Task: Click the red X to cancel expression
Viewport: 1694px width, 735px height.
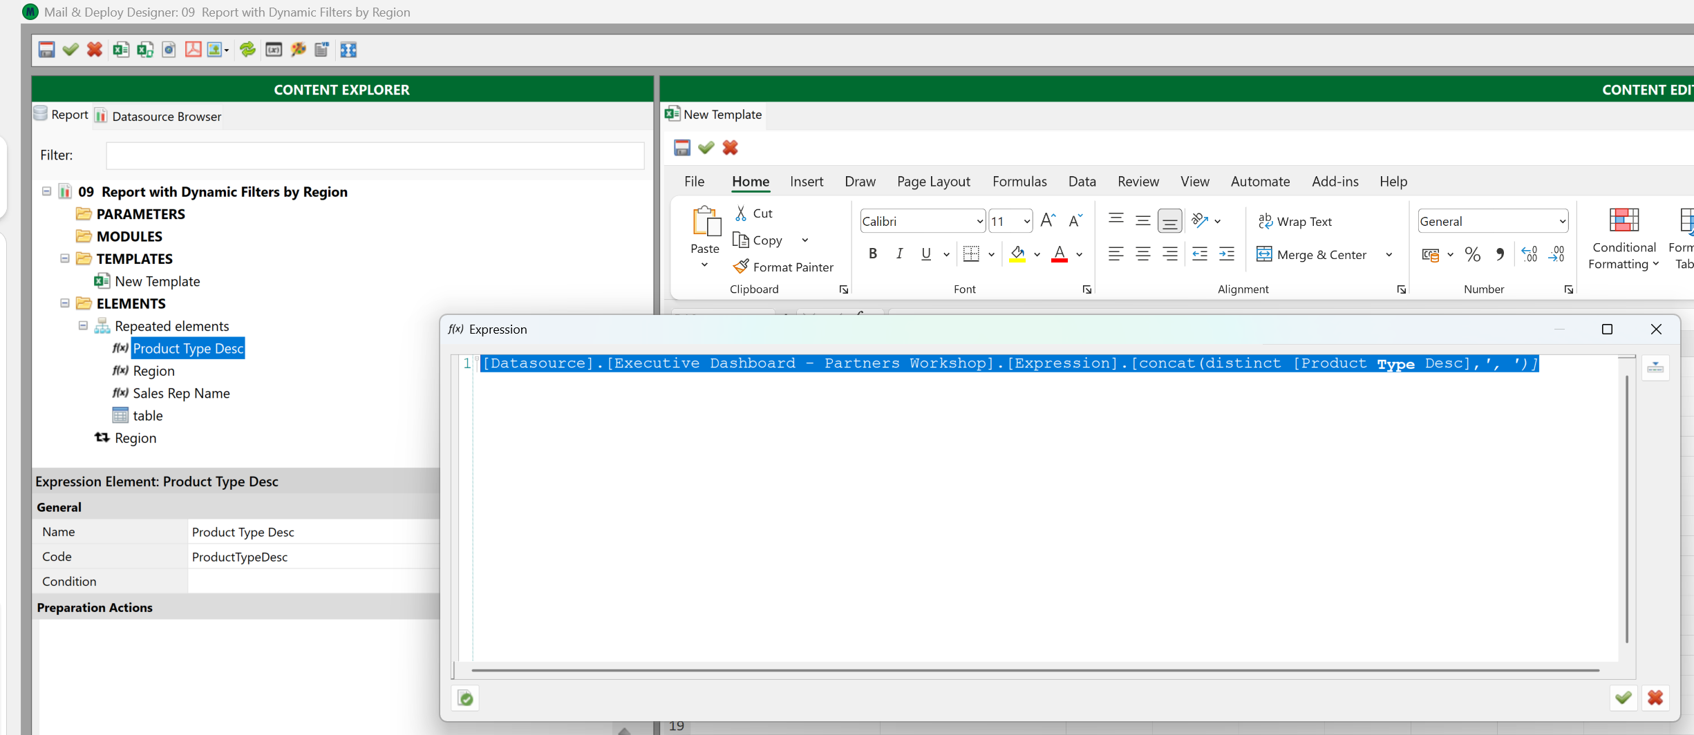Action: pyautogui.click(x=1655, y=698)
